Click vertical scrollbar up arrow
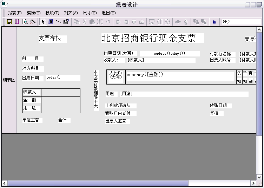 click(x=259, y=30)
